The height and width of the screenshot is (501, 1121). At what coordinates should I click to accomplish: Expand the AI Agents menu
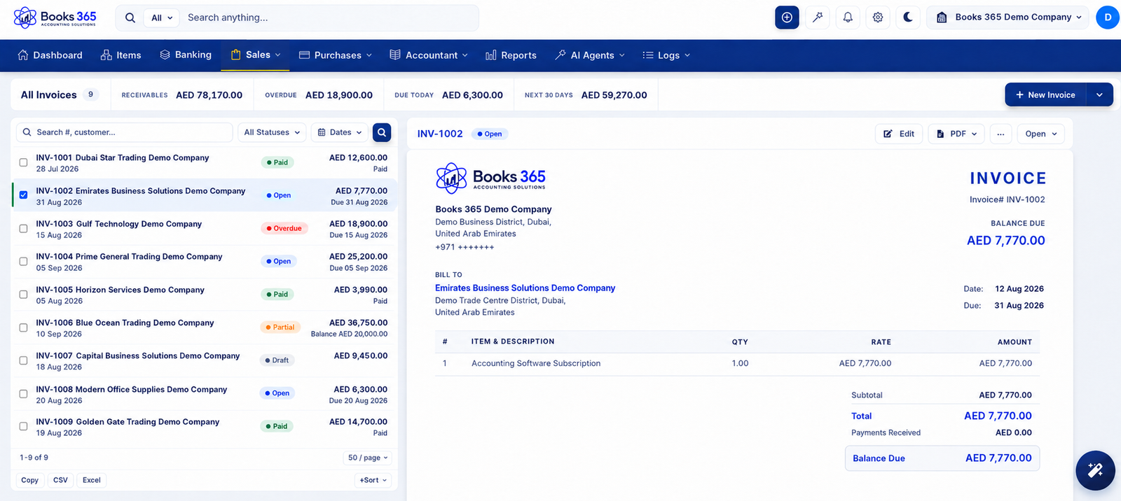click(589, 55)
